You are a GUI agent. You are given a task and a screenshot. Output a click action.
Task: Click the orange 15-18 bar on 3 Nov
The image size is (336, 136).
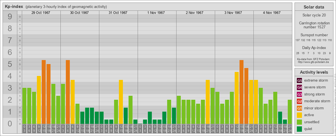click(241, 92)
